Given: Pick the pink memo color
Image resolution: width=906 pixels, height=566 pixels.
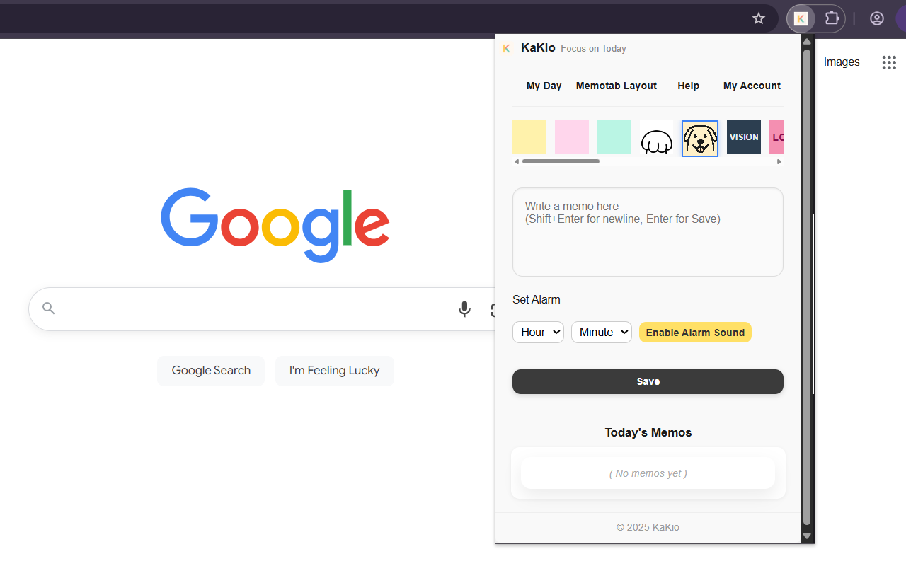Looking at the screenshot, I should tap(572, 137).
